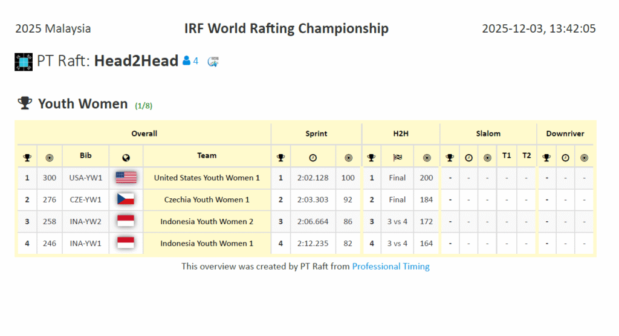Click the PT Raft logo icon

24,62
